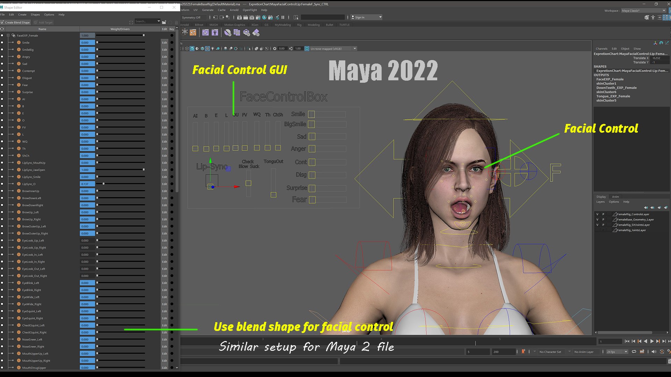The height and width of the screenshot is (377, 671).
Task: Open the Arnold menu in Maya menu bar
Action: tap(234, 10)
